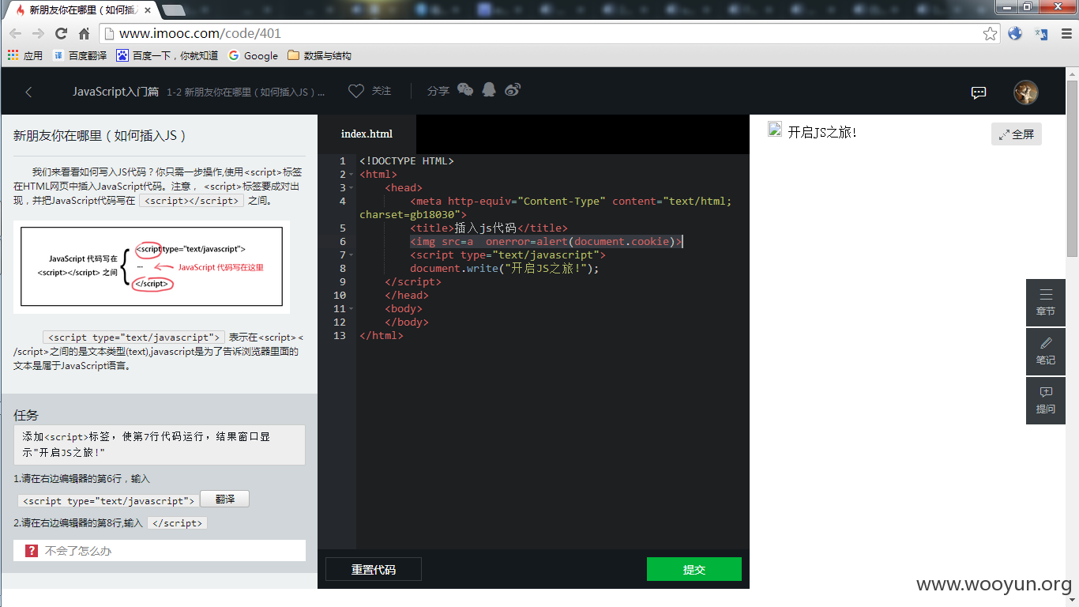Open the user avatar profile
Image resolution: width=1079 pixels, height=607 pixels.
click(1025, 92)
